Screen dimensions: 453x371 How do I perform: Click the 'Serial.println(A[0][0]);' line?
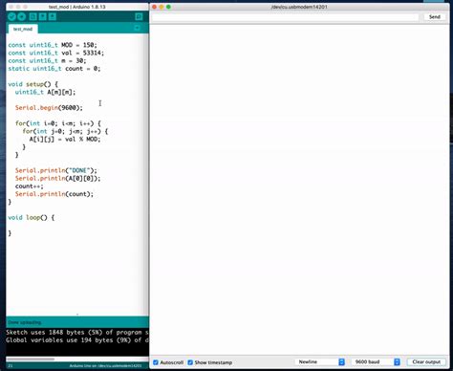pyautogui.click(x=58, y=179)
